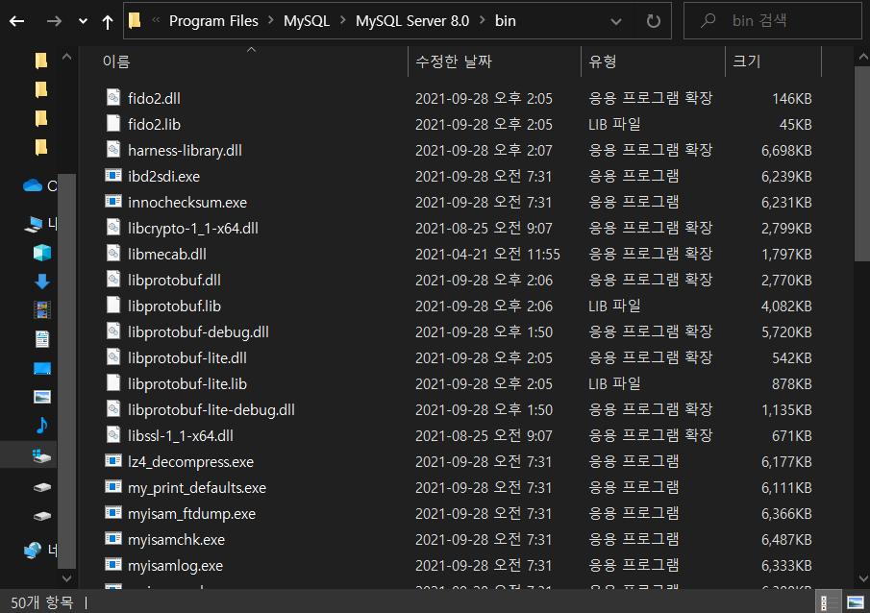Select libprotobuf-lite.lib file icon

coord(113,382)
